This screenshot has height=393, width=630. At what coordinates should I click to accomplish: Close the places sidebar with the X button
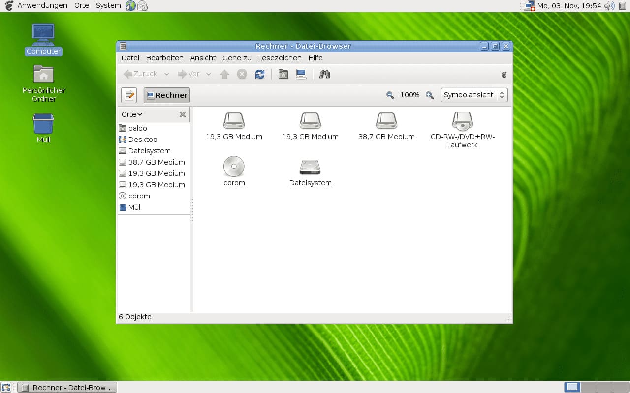[183, 114]
